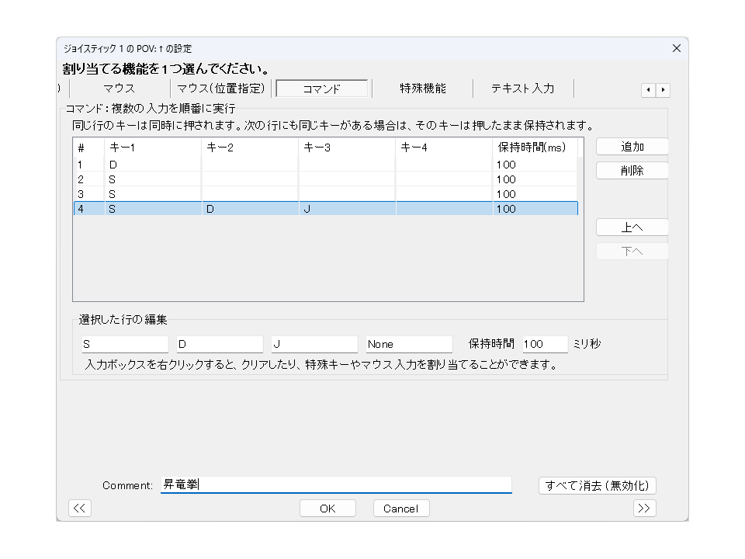Click the 追加 button to add a row
This screenshot has height=559, width=745.
point(632,147)
